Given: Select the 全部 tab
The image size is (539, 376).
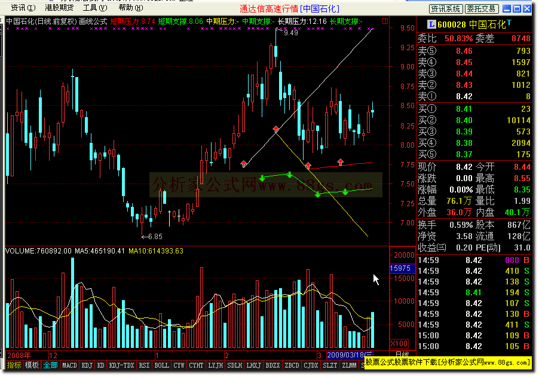Looking at the screenshot, I should click(50, 365).
